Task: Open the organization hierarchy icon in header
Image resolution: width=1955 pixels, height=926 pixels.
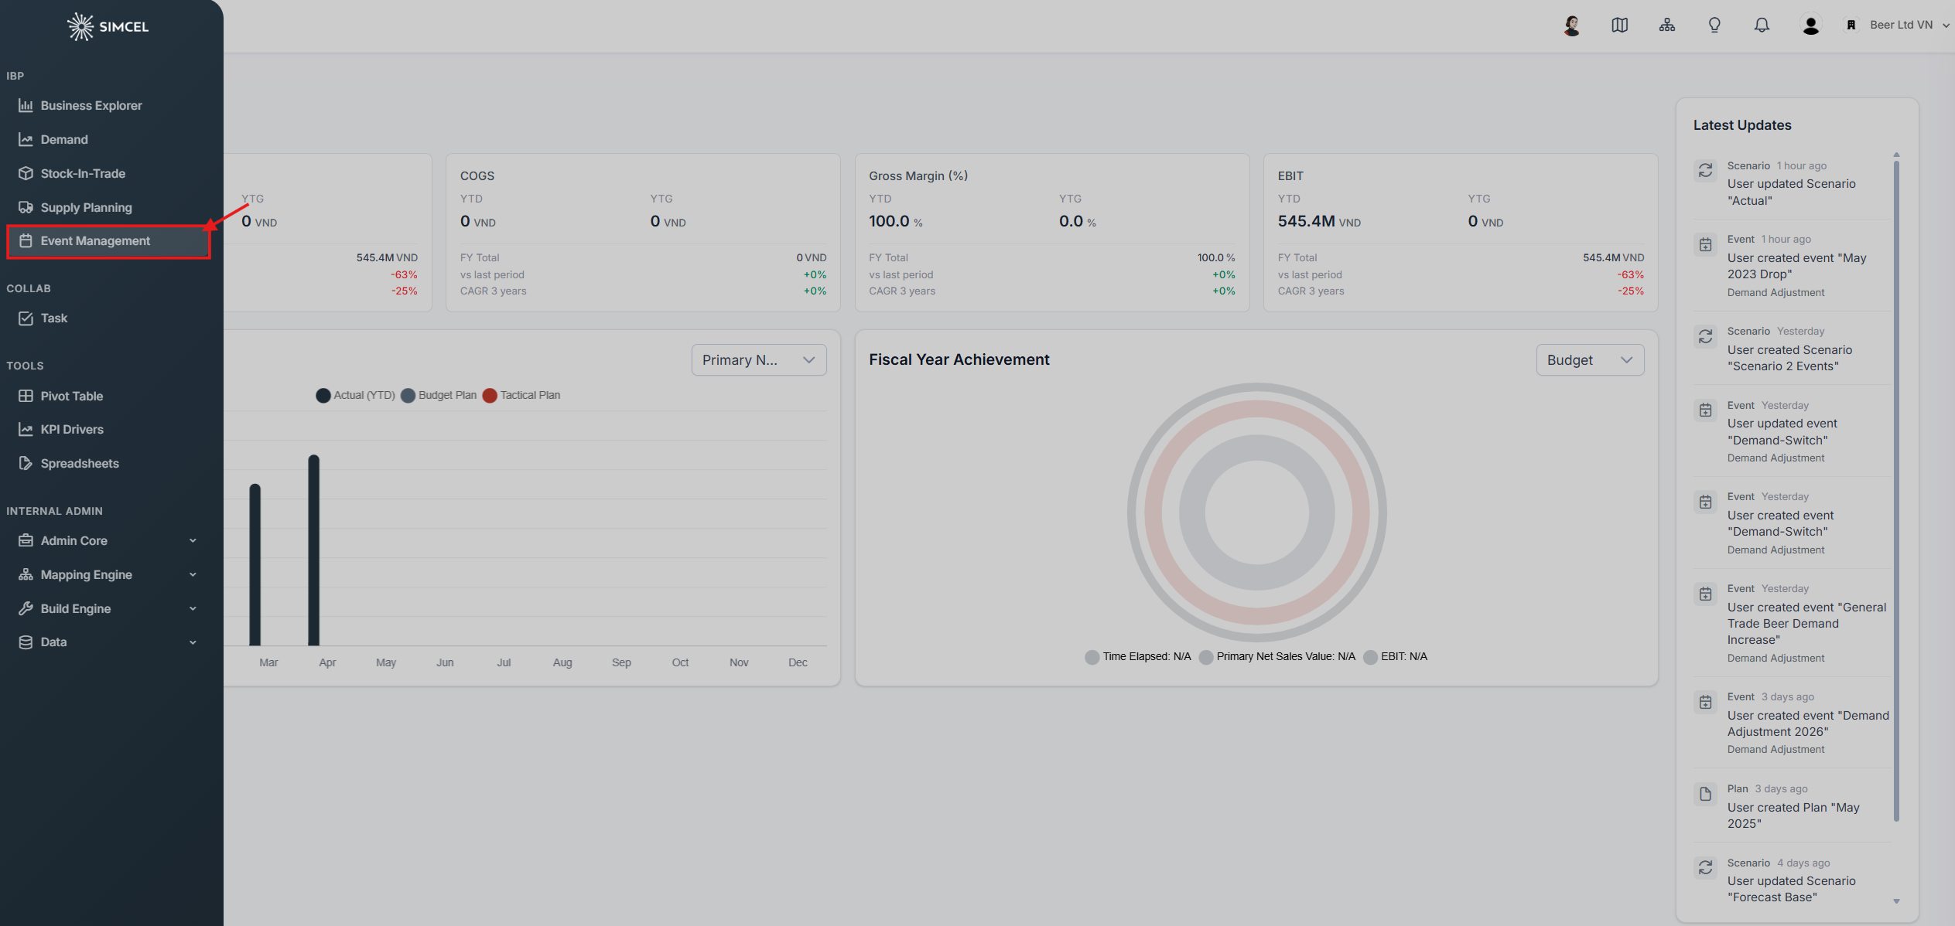Action: coord(1667,26)
